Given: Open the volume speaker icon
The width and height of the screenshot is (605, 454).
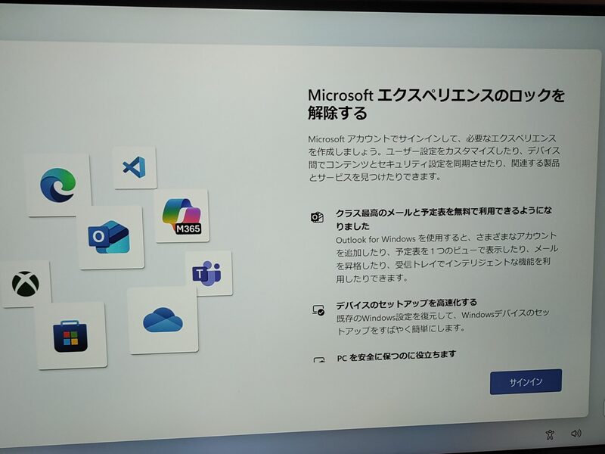Looking at the screenshot, I should click(576, 433).
